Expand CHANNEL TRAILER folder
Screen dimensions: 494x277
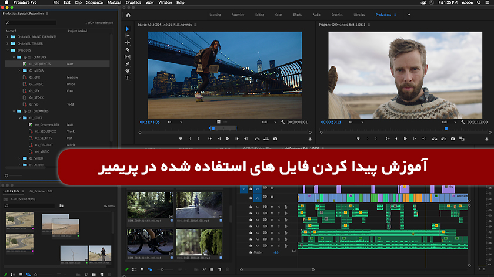8,43
